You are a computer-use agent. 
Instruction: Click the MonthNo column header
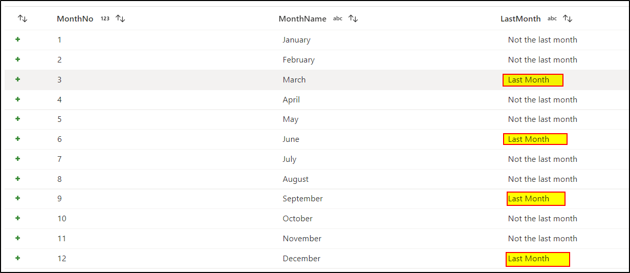pyautogui.click(x=75, y=18)
